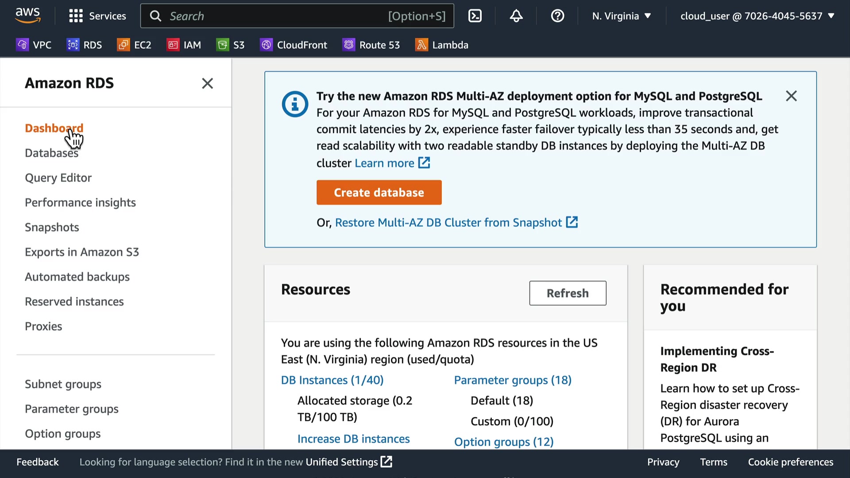The image size is (850, 478).
Task: Open the Lambda service shortcut icon
Action: pyautogui.click(x=421, y=45)
